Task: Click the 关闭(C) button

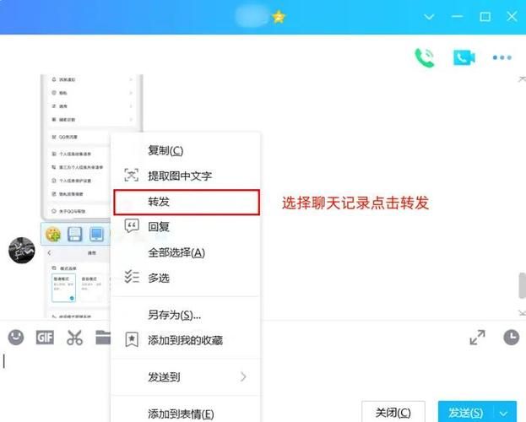Action: pos(393,412)
